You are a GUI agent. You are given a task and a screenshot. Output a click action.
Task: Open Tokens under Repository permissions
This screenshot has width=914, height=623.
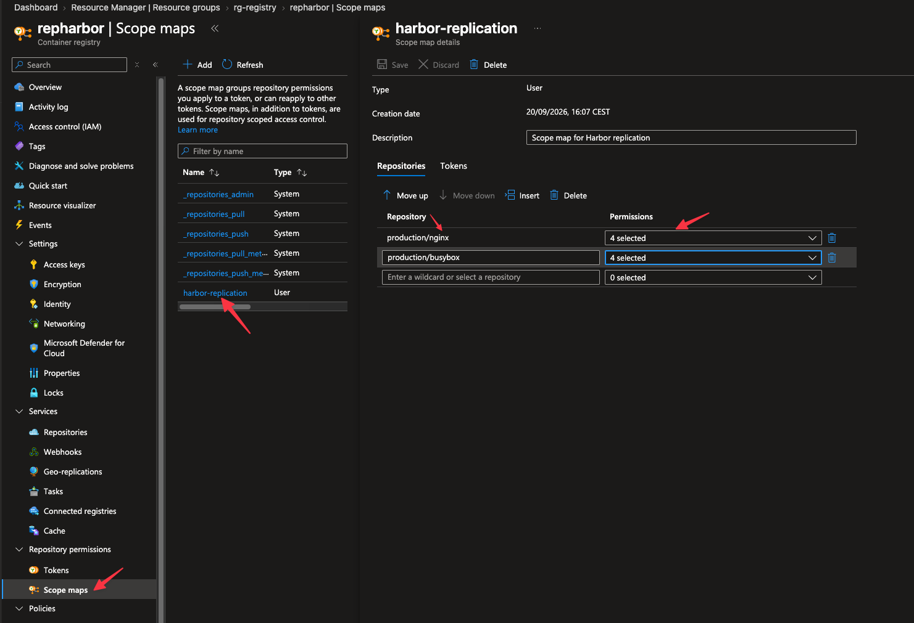click(56, 570)
